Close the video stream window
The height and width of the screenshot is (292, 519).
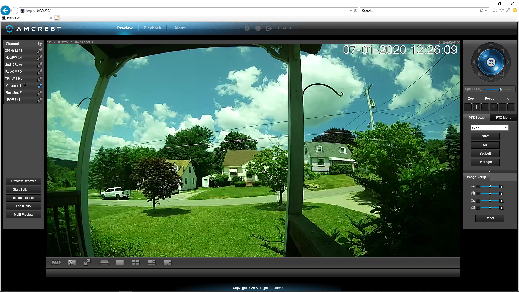pyautogui.click(x=458, y=42)
